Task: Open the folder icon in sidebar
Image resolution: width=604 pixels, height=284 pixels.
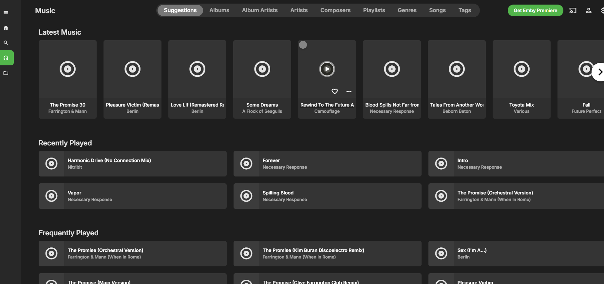Action: click(6, 73)
